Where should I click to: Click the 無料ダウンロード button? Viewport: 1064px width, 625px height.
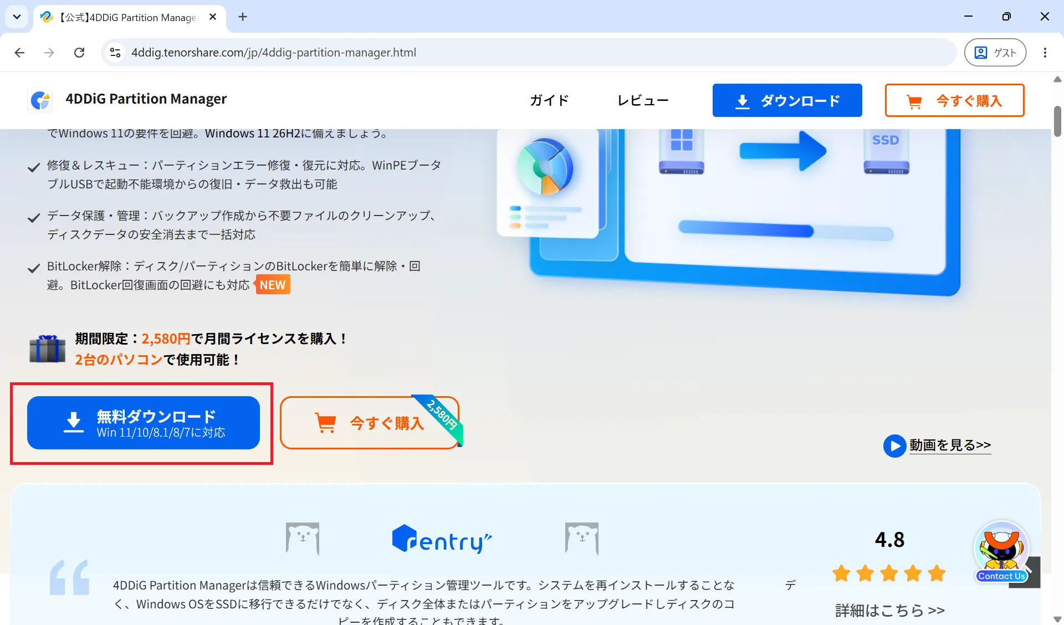pos(144,423)
